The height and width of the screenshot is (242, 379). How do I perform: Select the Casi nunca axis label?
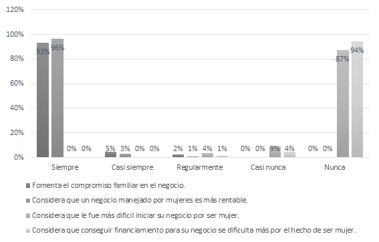click(268, 167)
